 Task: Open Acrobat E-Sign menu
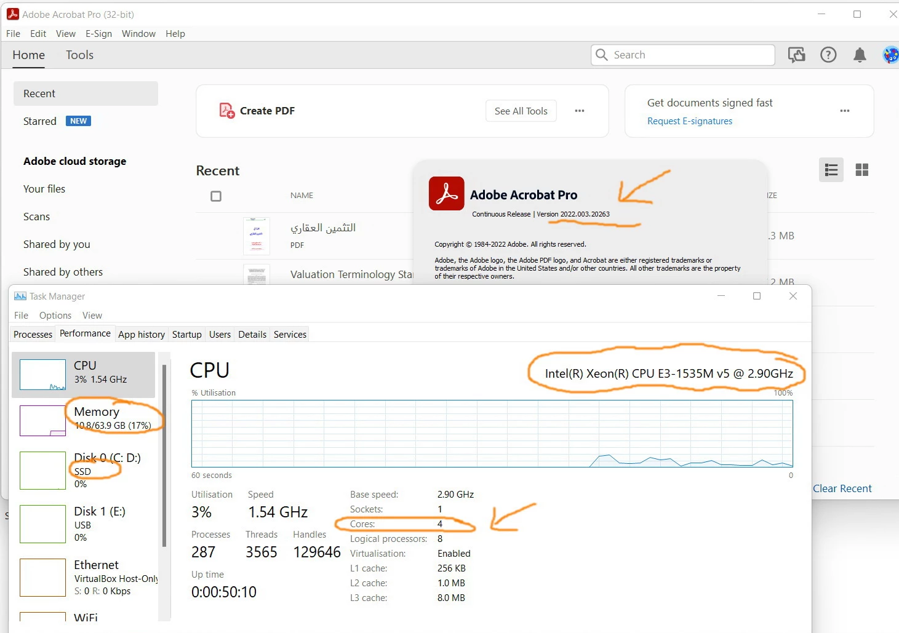[98, 34]
